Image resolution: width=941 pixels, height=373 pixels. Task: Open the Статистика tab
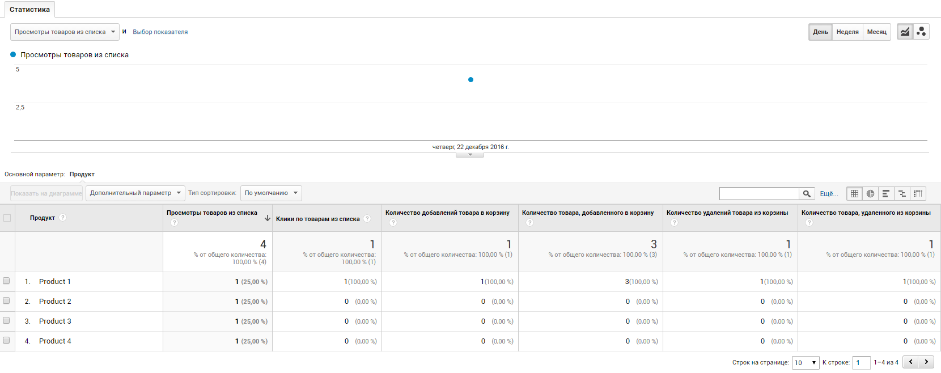point(29,10)
